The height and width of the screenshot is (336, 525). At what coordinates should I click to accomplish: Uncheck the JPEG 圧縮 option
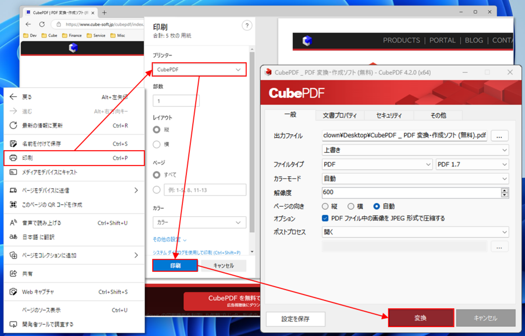pyautogui.click(x=324, y=218)
